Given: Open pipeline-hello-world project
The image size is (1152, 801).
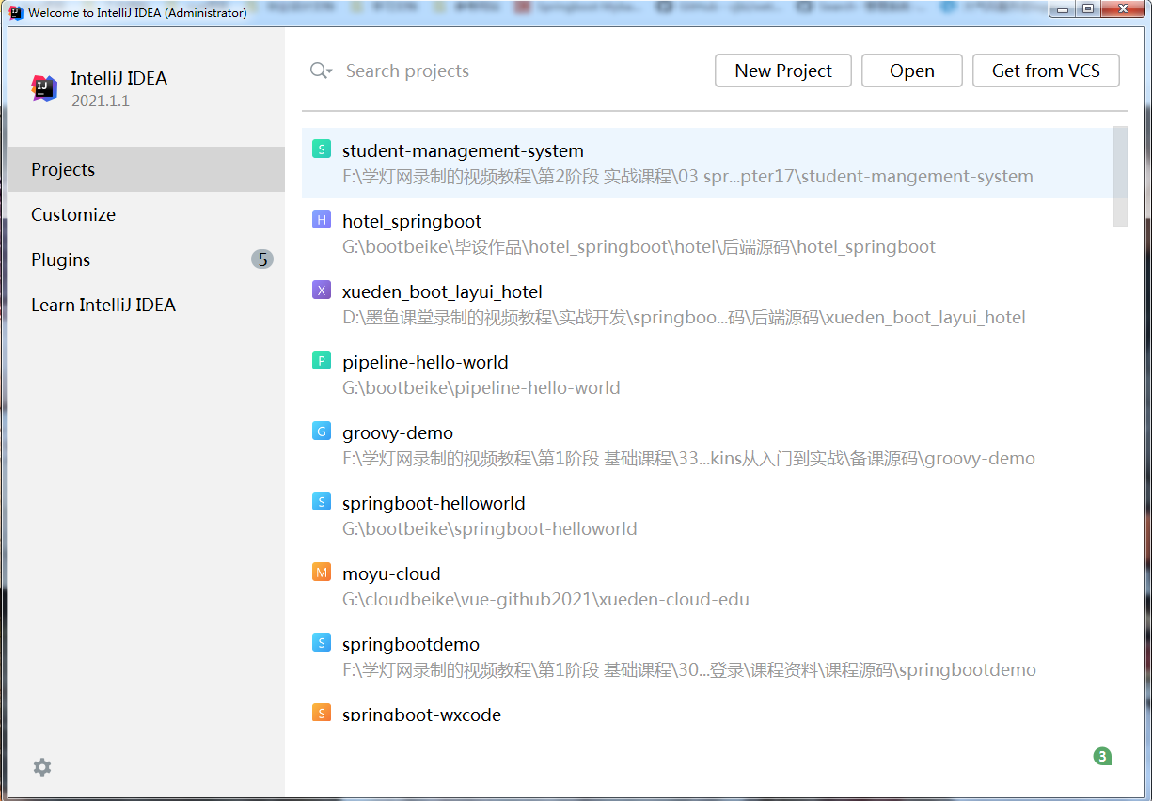Looking at the screenshot, I should pyautogui.click(x=707, y=374).
